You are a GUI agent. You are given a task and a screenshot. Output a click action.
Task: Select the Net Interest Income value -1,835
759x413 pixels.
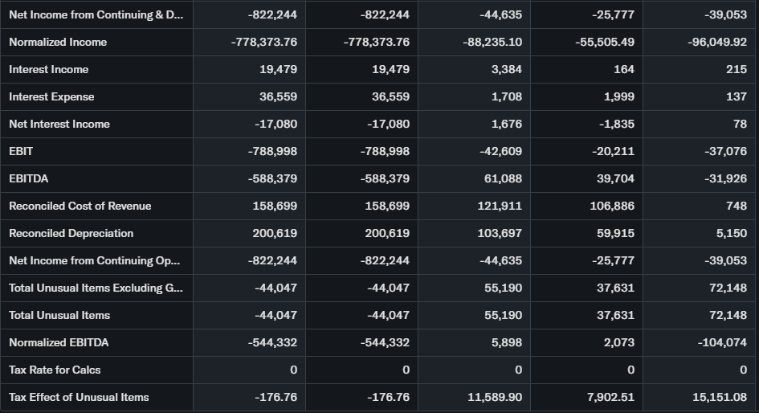616,124
